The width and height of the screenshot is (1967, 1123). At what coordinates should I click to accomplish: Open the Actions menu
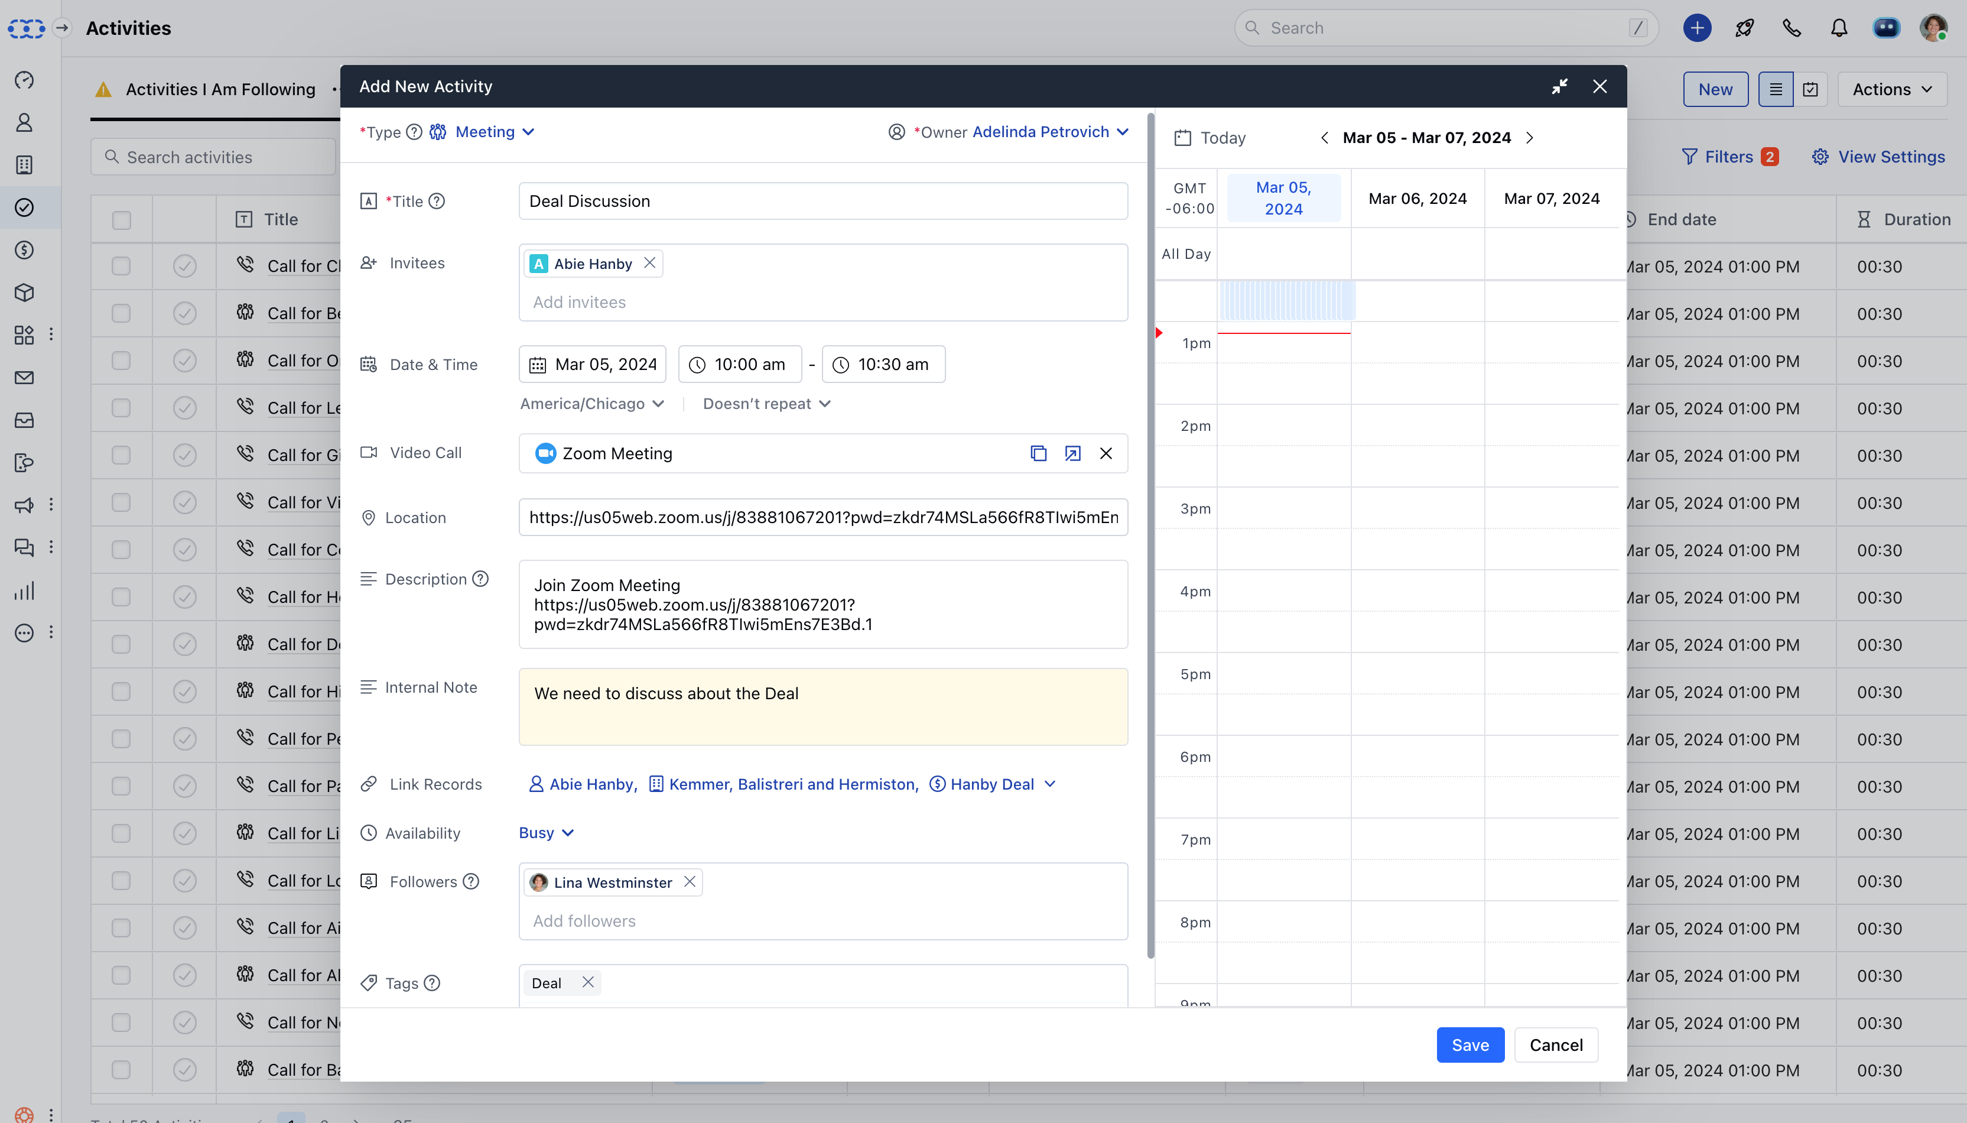pyautogui.click(x=1891, y=89)
